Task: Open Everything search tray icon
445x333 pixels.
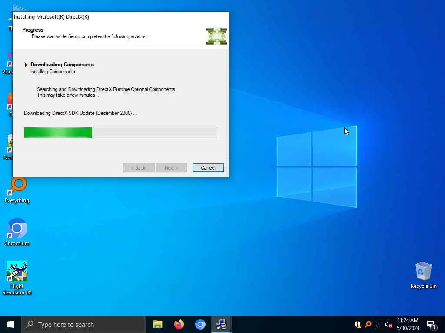Action: pos(368,324)
